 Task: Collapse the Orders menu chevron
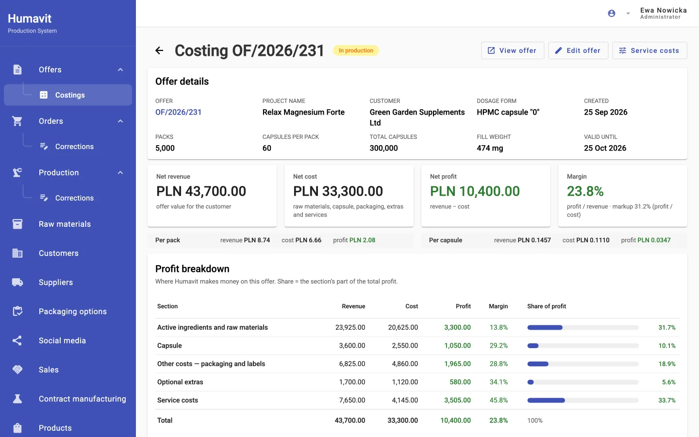coord(120,121)
